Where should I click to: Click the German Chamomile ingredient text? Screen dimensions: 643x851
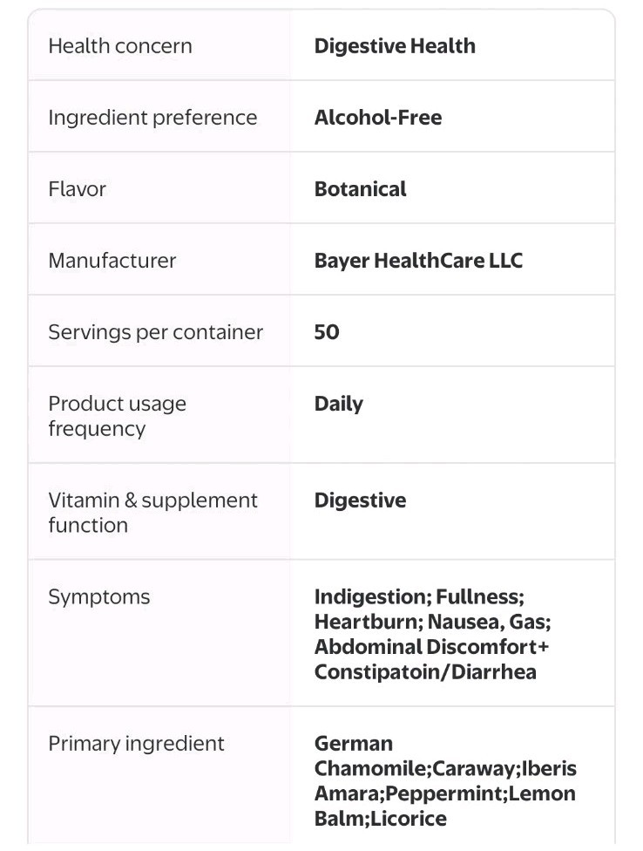tap(372, 756)
